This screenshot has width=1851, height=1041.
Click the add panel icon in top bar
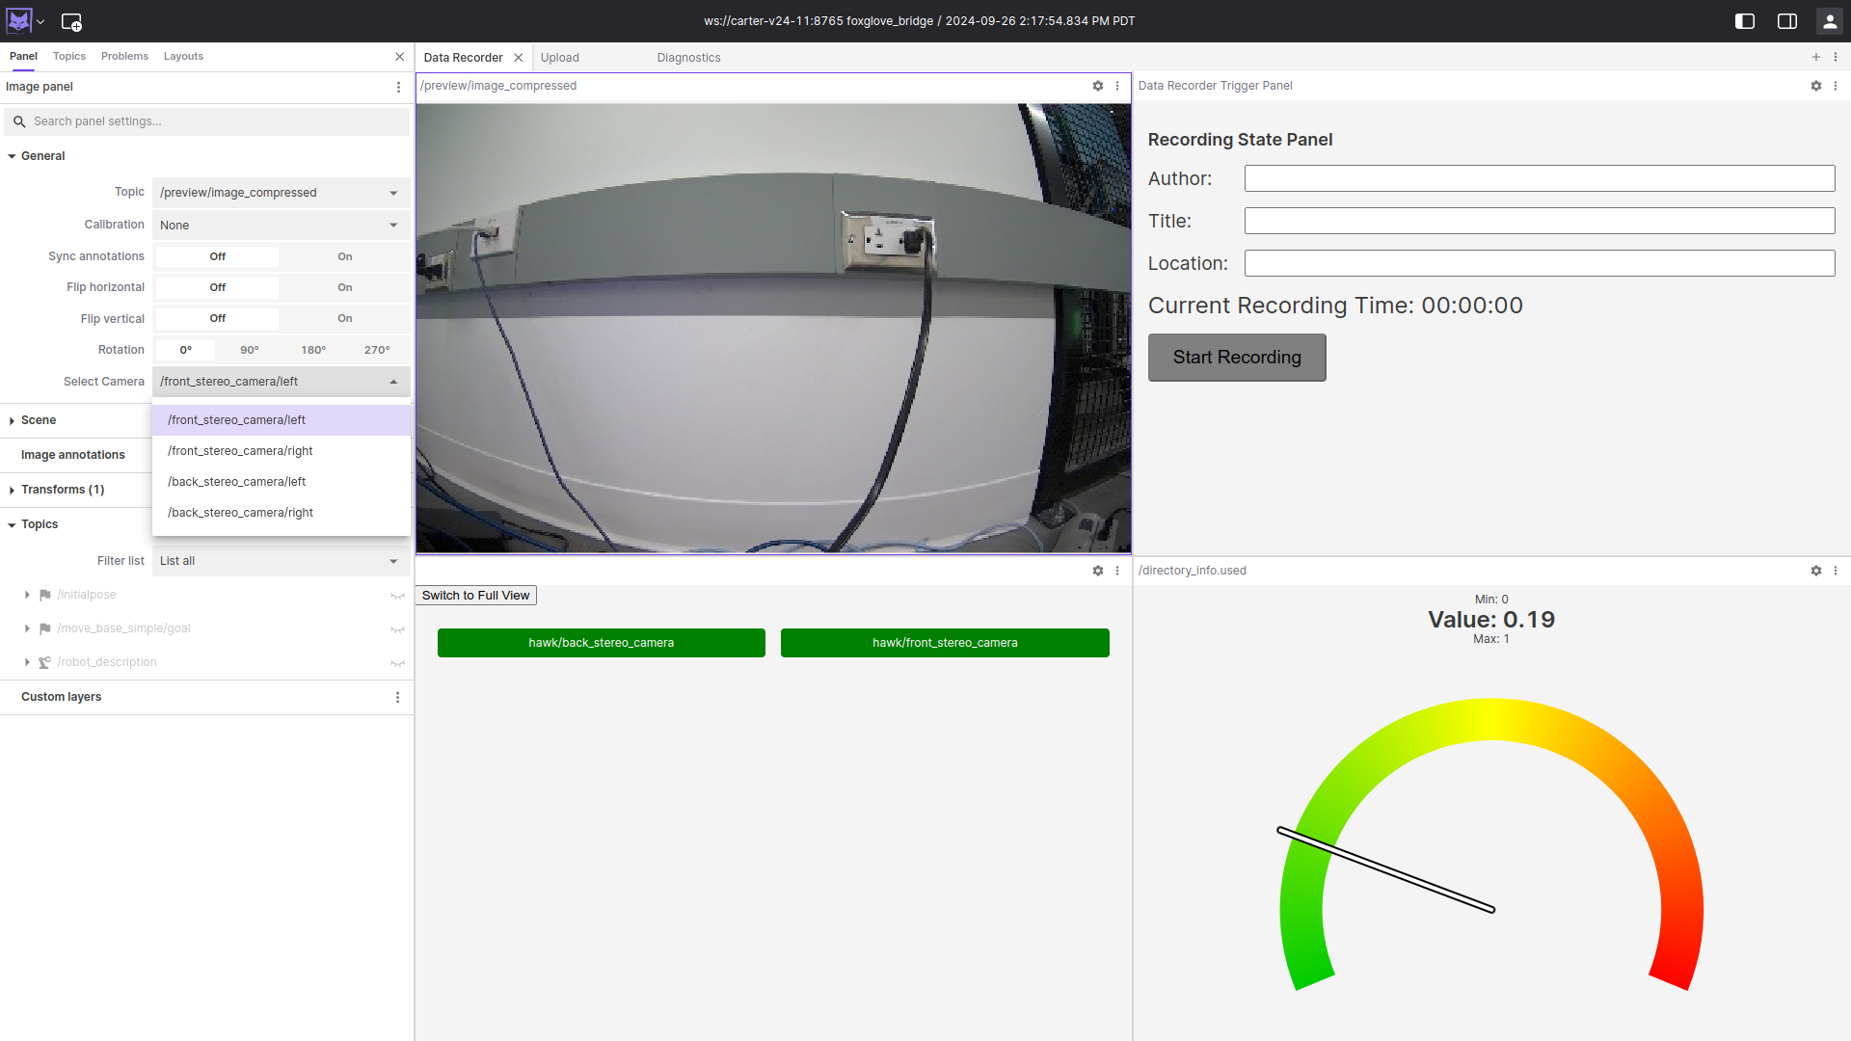pos(71,21)
